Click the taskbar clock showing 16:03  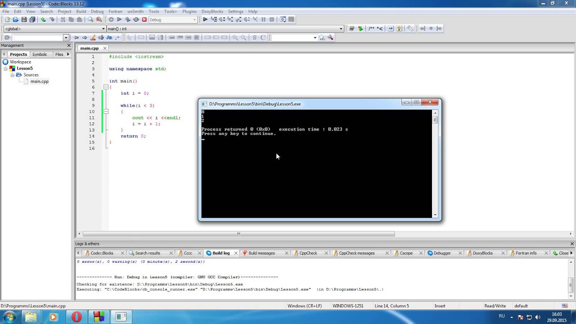[557, 314]
